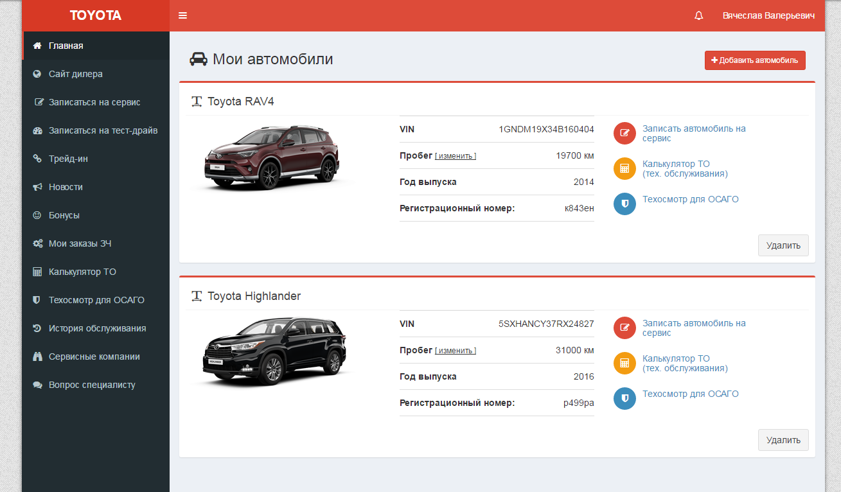
Task: Click orange calculator icon for Toyota RAV4
Action: coord(624,169)
